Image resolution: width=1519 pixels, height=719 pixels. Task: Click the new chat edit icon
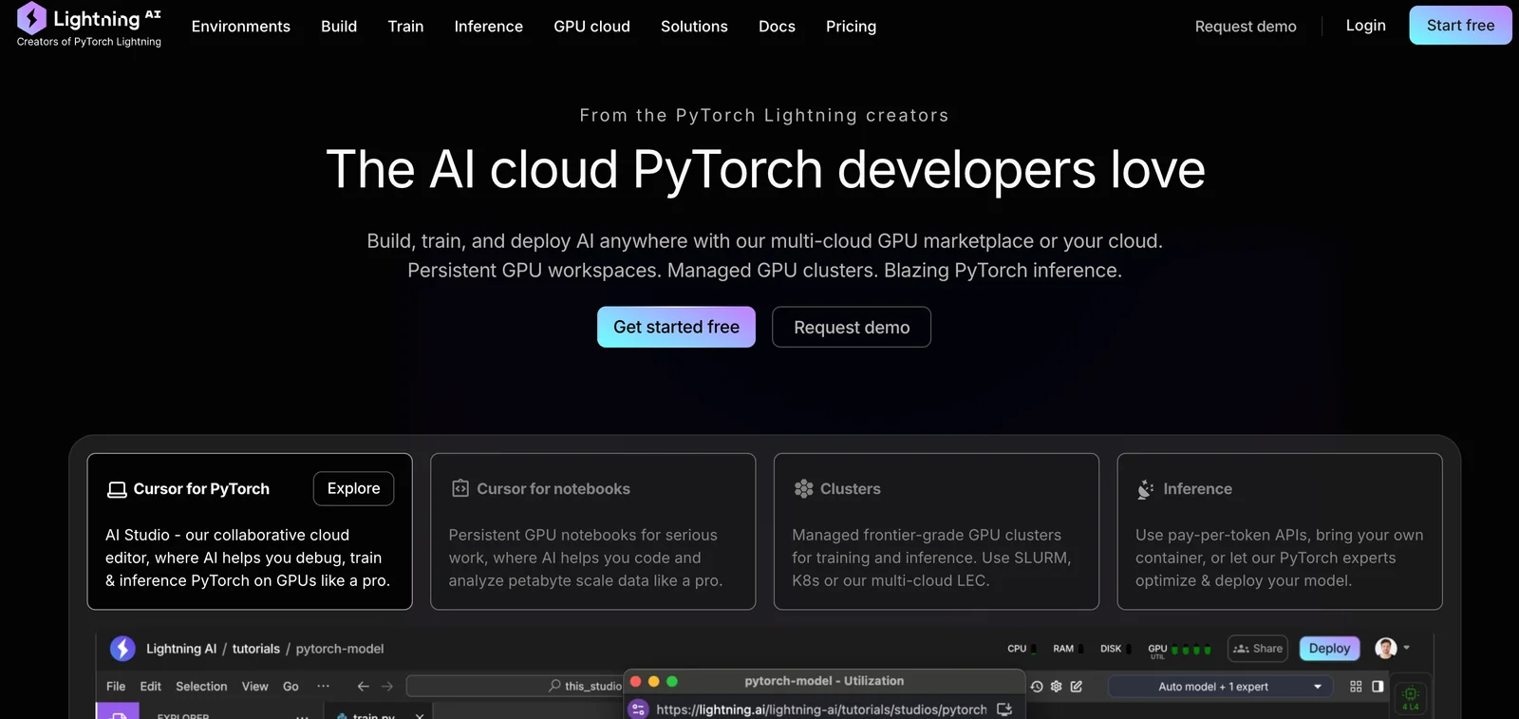1077,686
